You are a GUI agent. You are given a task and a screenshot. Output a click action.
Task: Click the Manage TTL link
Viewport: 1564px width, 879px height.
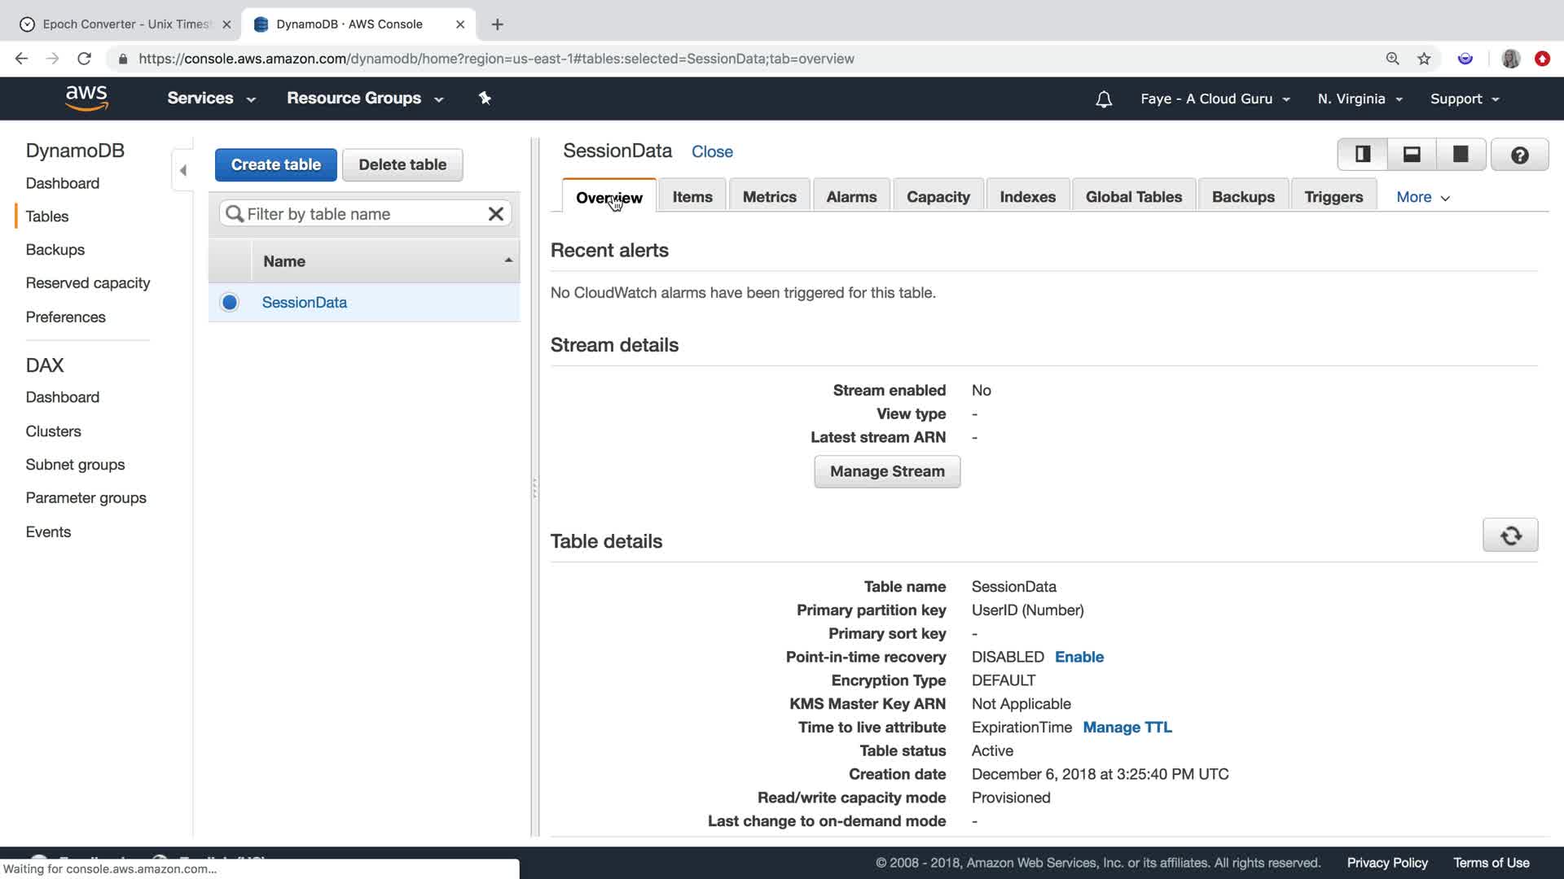[x=1127, y=728]
